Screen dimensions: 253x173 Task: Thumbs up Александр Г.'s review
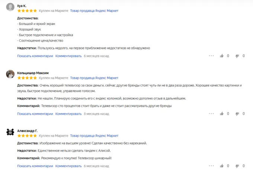tap(222, 166)
